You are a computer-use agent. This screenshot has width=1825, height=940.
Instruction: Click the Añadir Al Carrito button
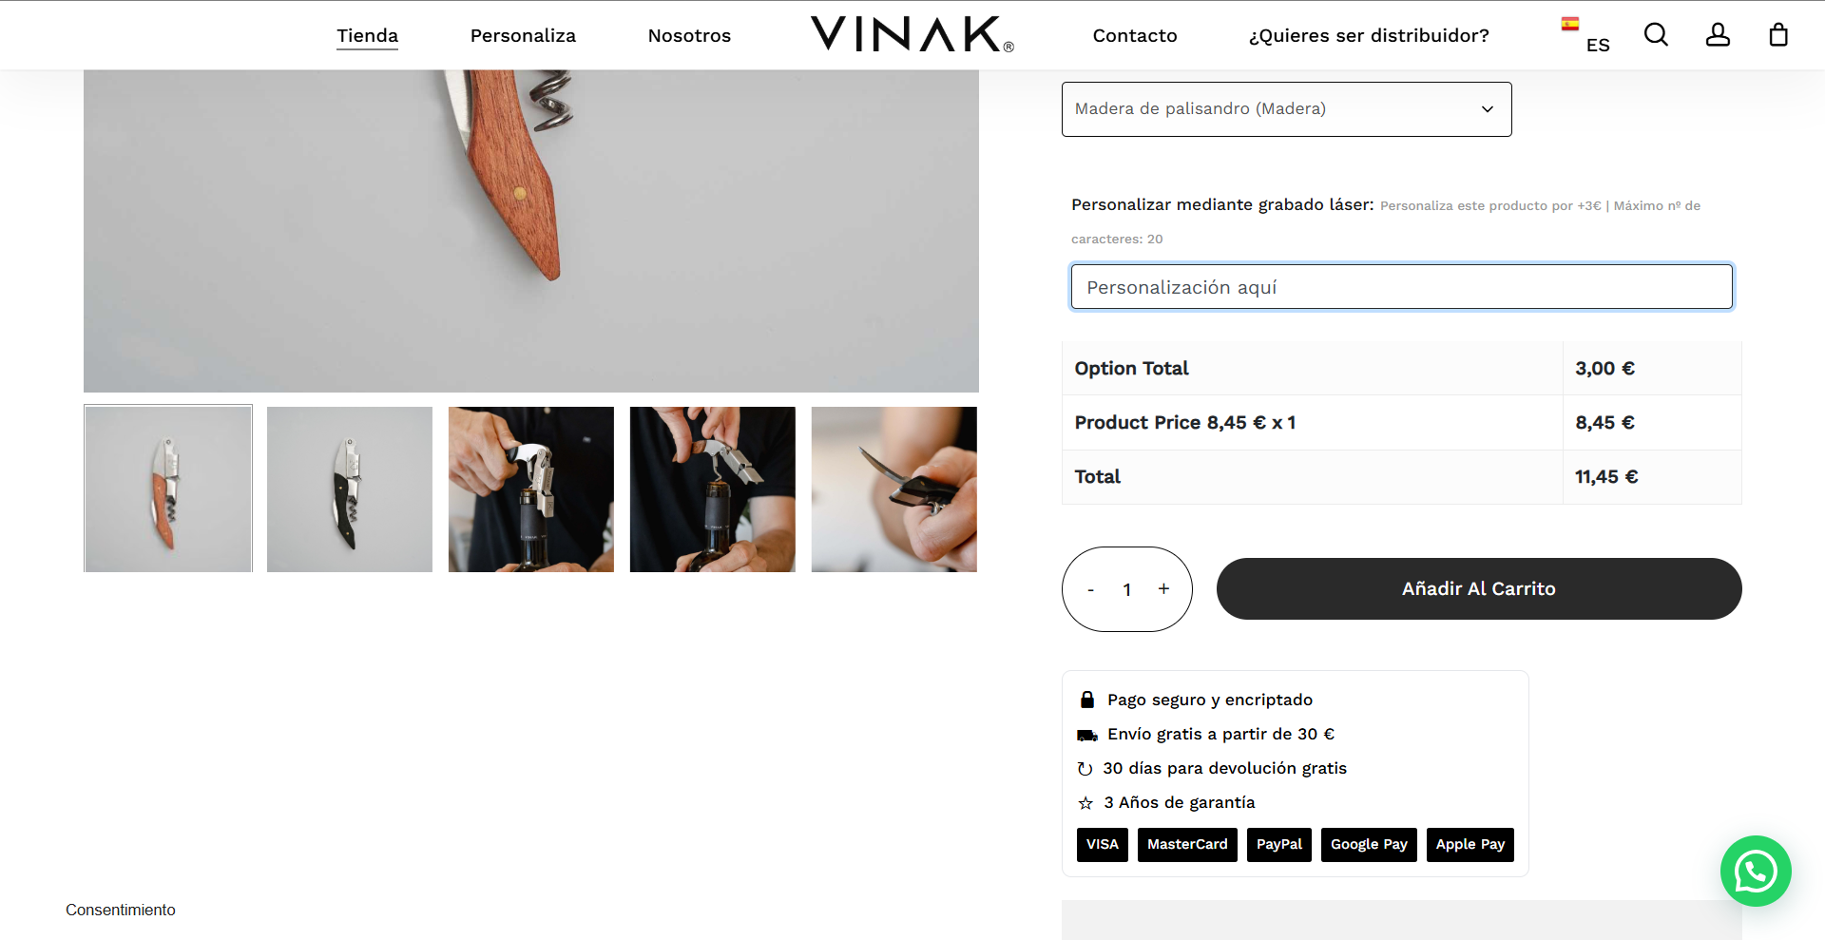point(1479,588)
